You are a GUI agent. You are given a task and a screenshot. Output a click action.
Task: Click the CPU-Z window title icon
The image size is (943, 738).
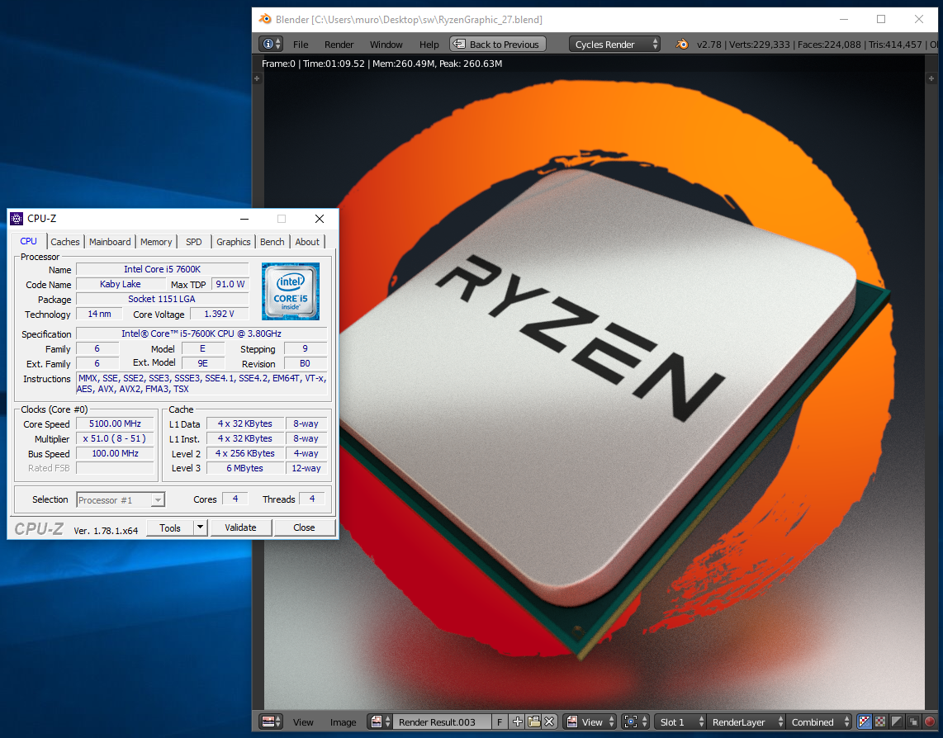pos(17,218)
